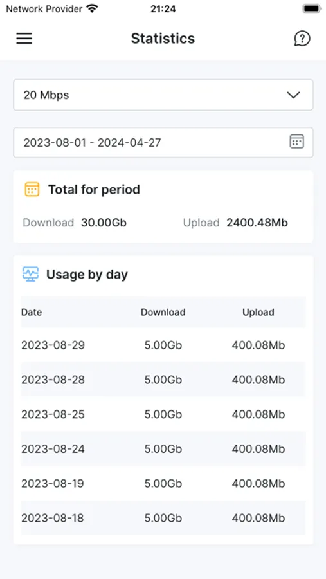Select the 2023-08-25 date row

click(x=163, y=414)
